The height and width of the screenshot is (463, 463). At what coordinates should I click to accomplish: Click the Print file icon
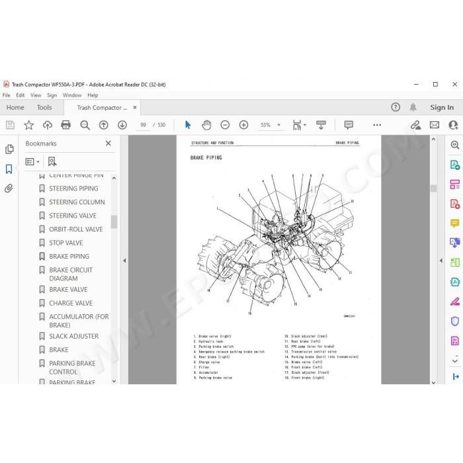pyautogui.click(x=65, y=125)
